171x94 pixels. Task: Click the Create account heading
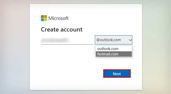pos(62,29)
